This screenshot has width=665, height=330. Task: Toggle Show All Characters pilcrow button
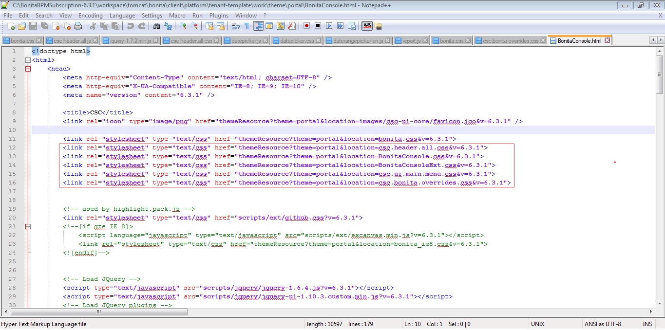(x=247, y=26)
